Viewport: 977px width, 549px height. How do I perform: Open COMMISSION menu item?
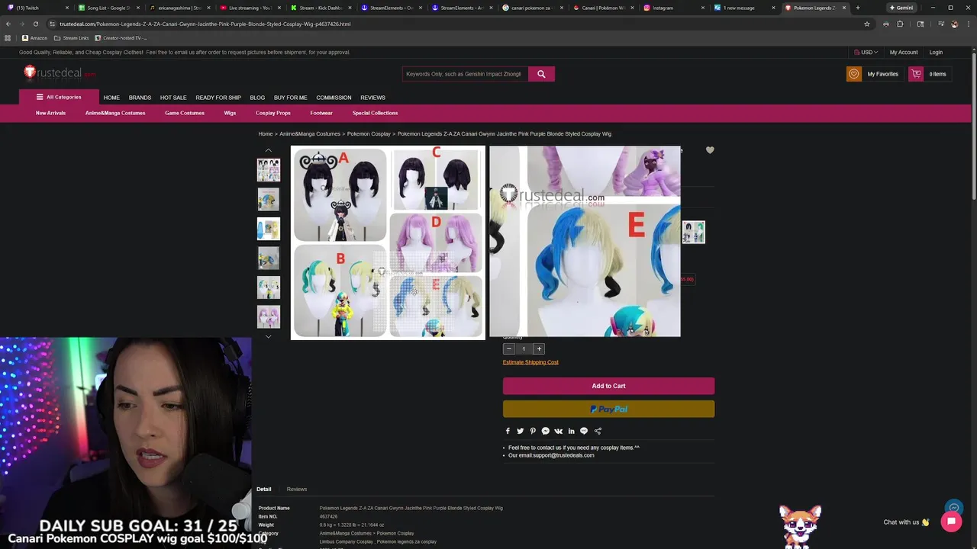tap(334, 98)
